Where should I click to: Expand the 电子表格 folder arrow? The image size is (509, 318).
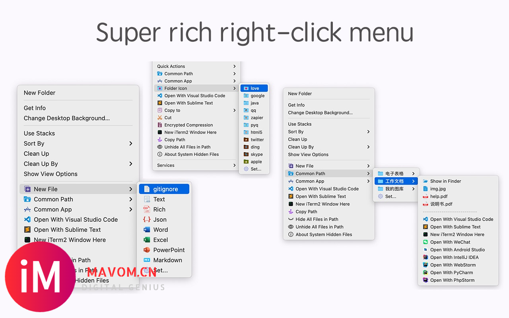pyautogui.click(x=414, y=174)
